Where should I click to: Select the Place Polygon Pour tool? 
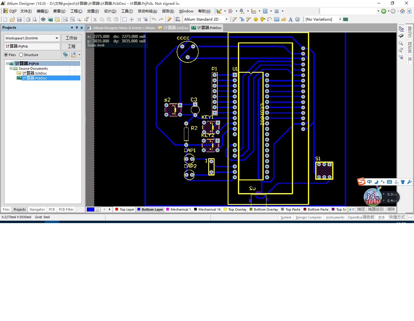pyautogui.click(x=284, y=19)
